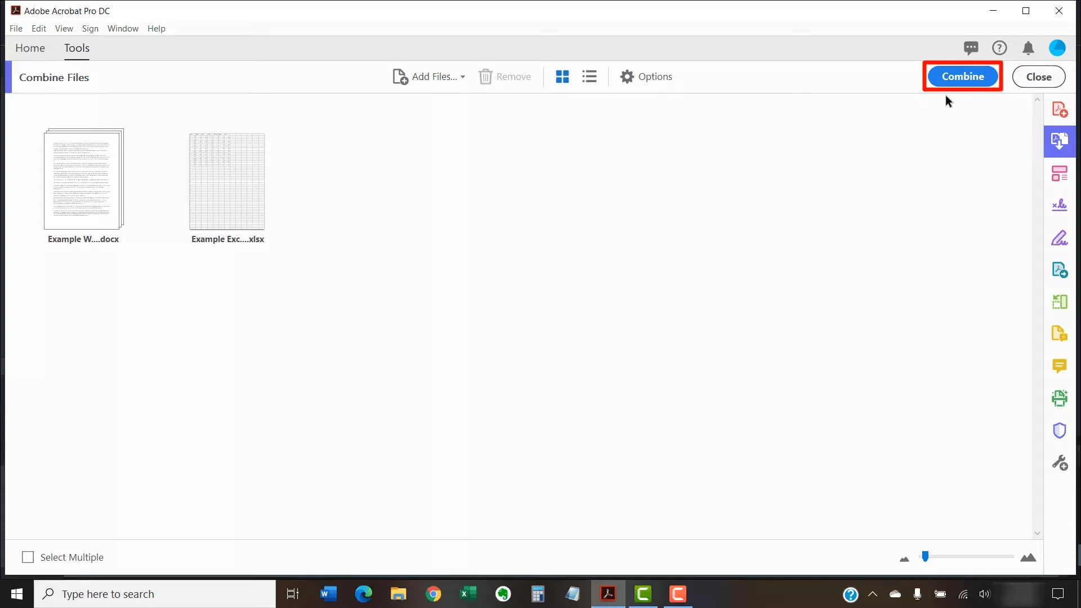The image size is (1081, 608).
Task: Select the Home tab
Action: [x=30, y=47]
